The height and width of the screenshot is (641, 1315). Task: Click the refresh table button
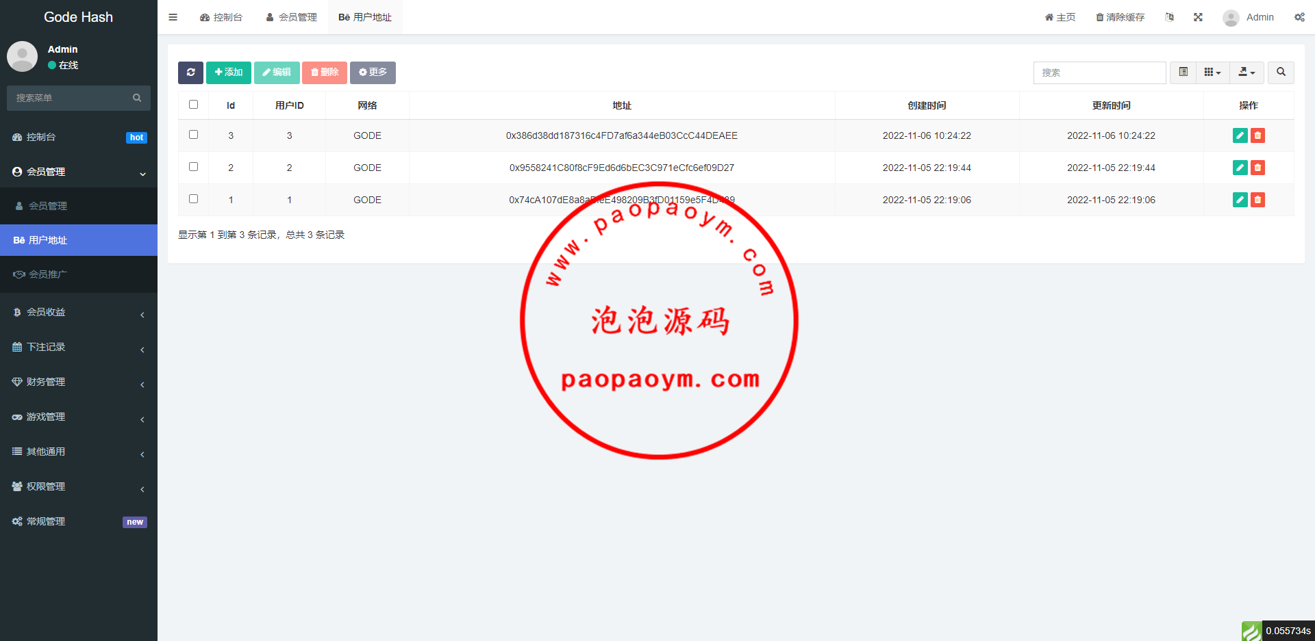[x=190, y=73]
